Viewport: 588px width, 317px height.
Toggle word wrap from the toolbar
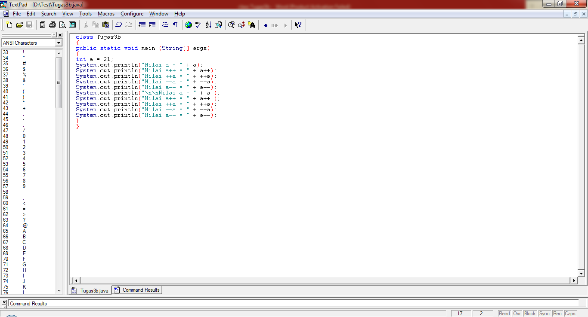coord(165,25)
